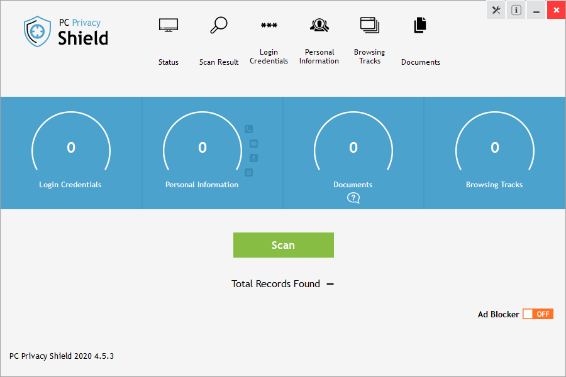Image resolution: width=566 pixels, height=377 pixels.
Task: Click the PC Privacy Shield logo
Action: click(66, 31)
